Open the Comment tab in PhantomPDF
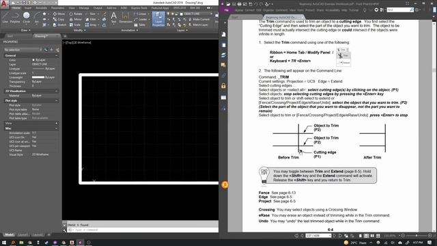 pyautogui.click(x=281, y=10)
